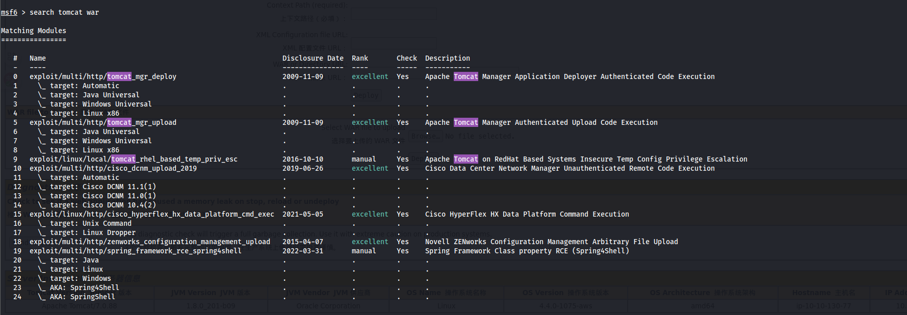Click the 'Description' column header
Viewport: 907px width, 315px height.
click(x=448, y=58)
